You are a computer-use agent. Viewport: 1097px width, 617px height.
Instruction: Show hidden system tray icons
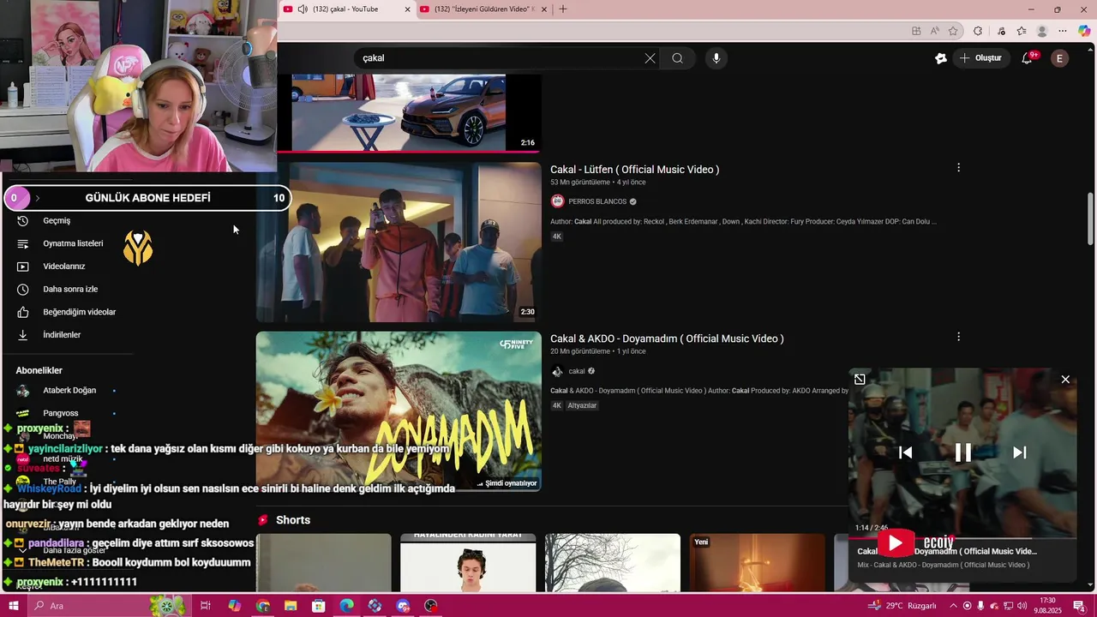click(953, 606)
